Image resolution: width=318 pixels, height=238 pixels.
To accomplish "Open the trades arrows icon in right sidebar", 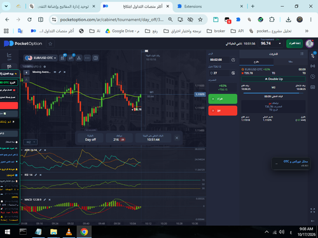I will pyautogui.click(x=313, y=55).
